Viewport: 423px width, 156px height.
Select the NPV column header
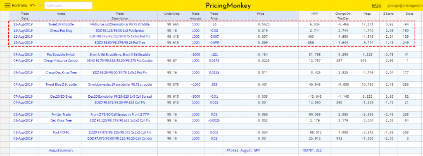pyautogui.click(x=314, y=16)
